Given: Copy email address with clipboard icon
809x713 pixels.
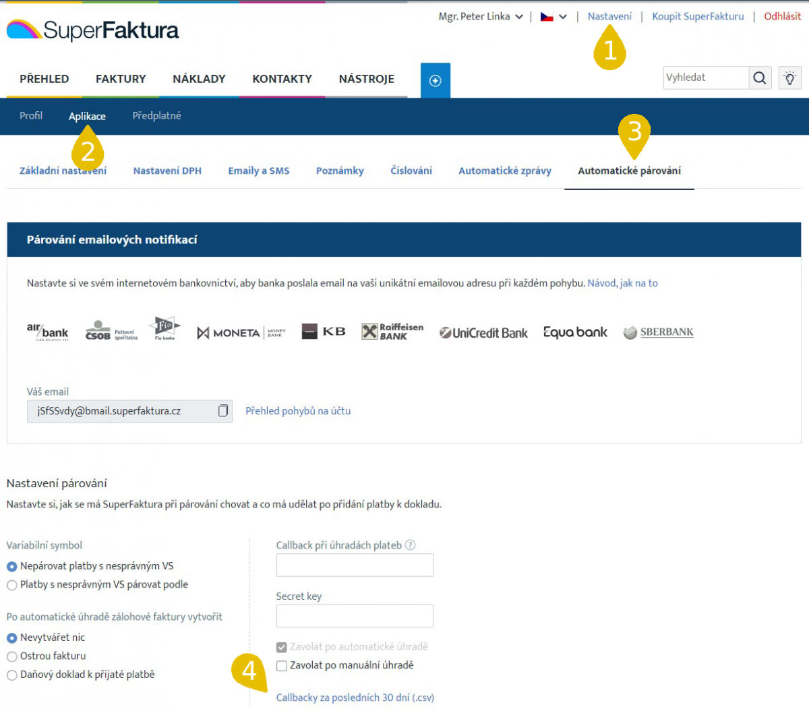Looking at the screenshot, I should click(x=223, y=410).
